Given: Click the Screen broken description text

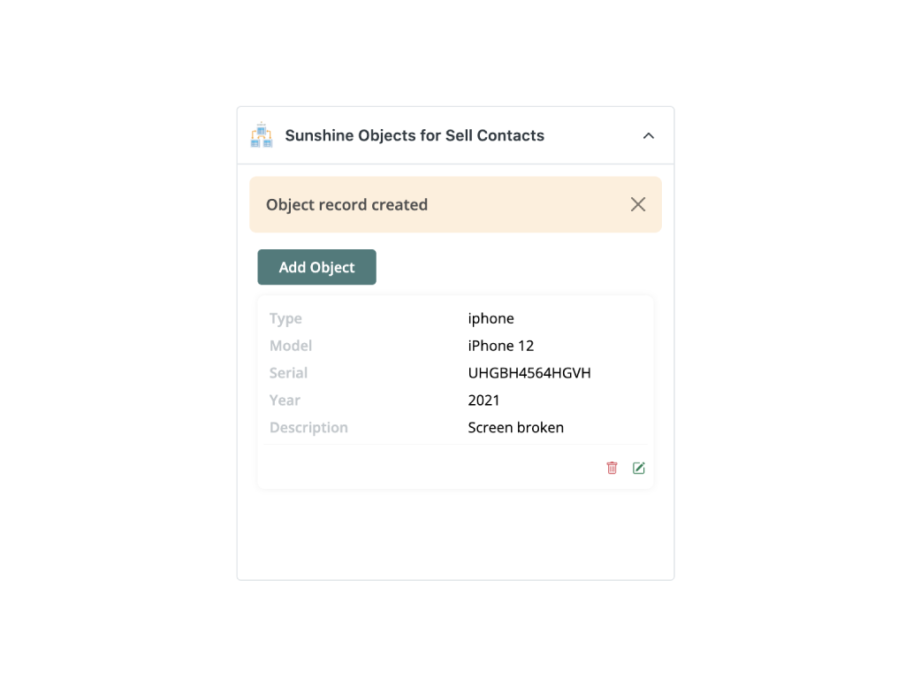Looking at the screenshot, I should click(515, 428).
